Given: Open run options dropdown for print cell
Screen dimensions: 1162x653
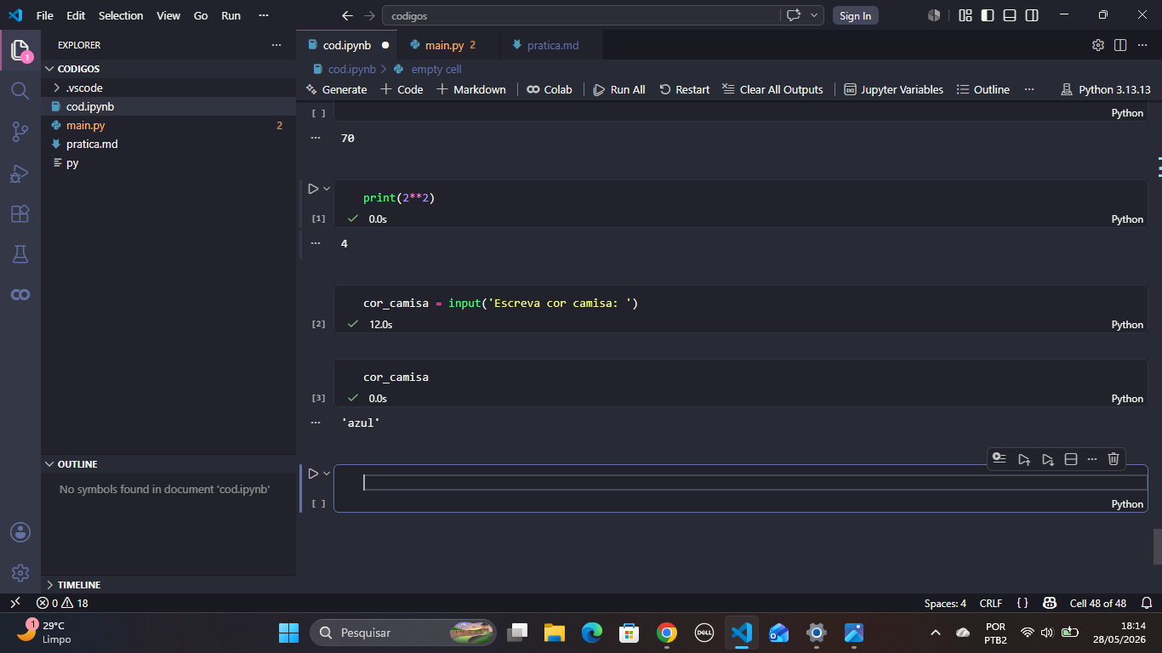Looking at the screenshot, I should [327, 189].
